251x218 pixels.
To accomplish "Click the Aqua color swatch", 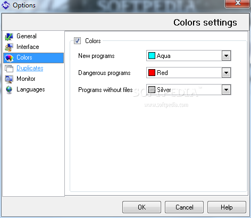I will coord(152,56).
